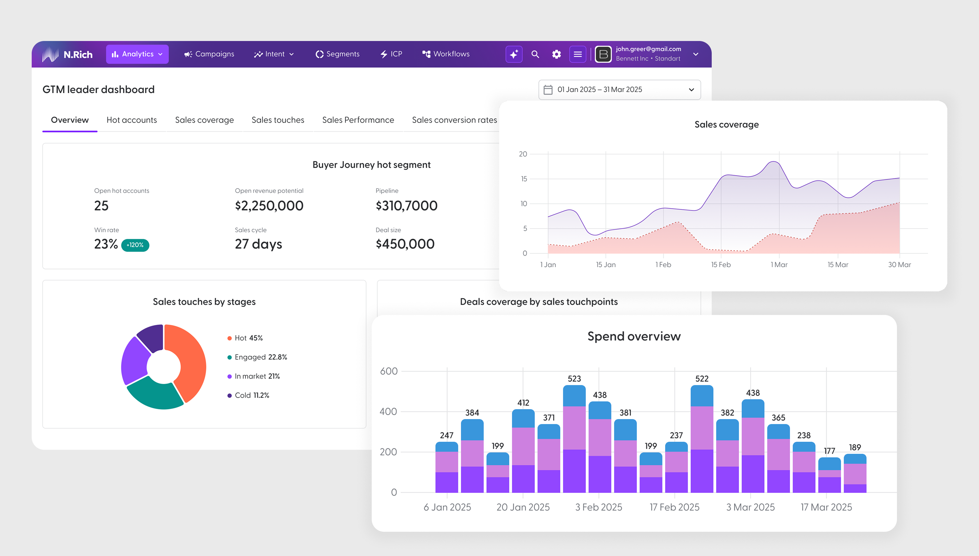Click the AI sparkle assistant icon
Image resolution: width=979 pixels, height=556 pixels.
(x=514, y=54)
